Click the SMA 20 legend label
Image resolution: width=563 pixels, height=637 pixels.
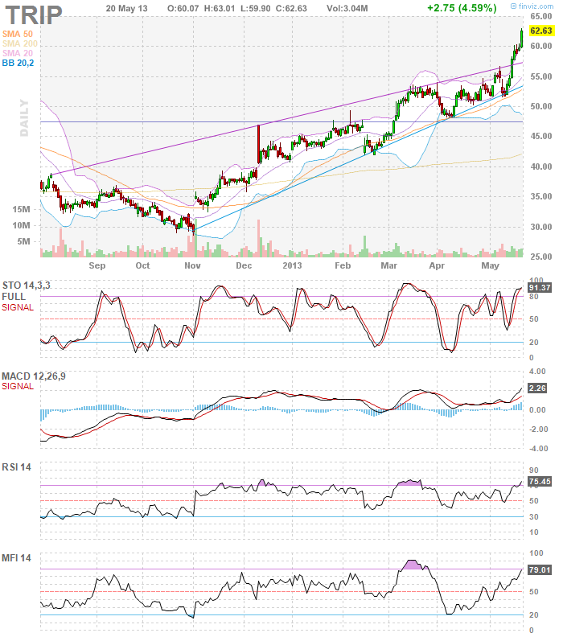(17, 52)
